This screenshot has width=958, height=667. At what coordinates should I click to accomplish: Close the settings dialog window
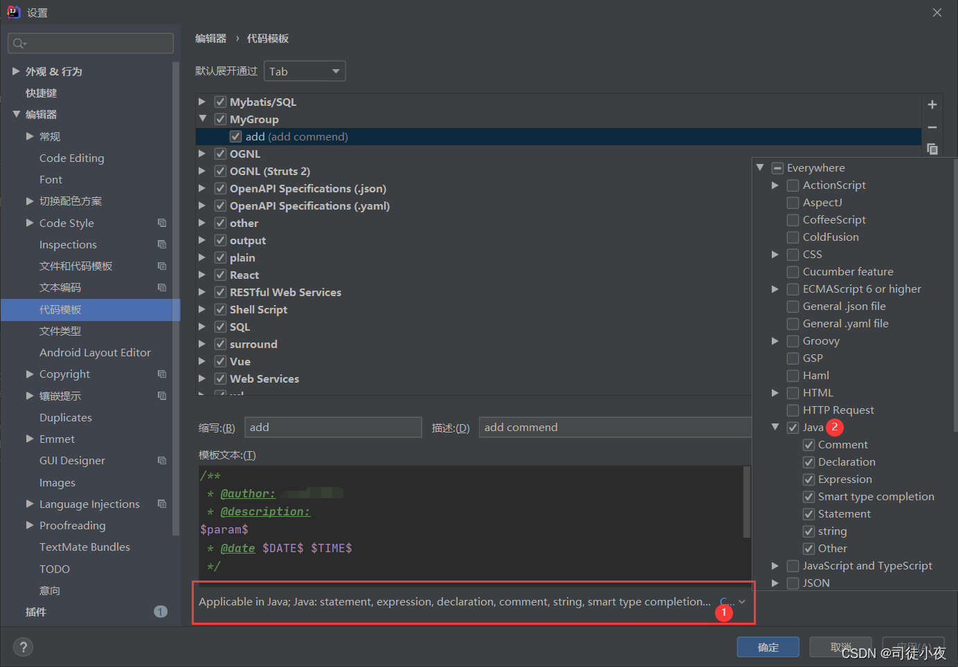point(937,12)
